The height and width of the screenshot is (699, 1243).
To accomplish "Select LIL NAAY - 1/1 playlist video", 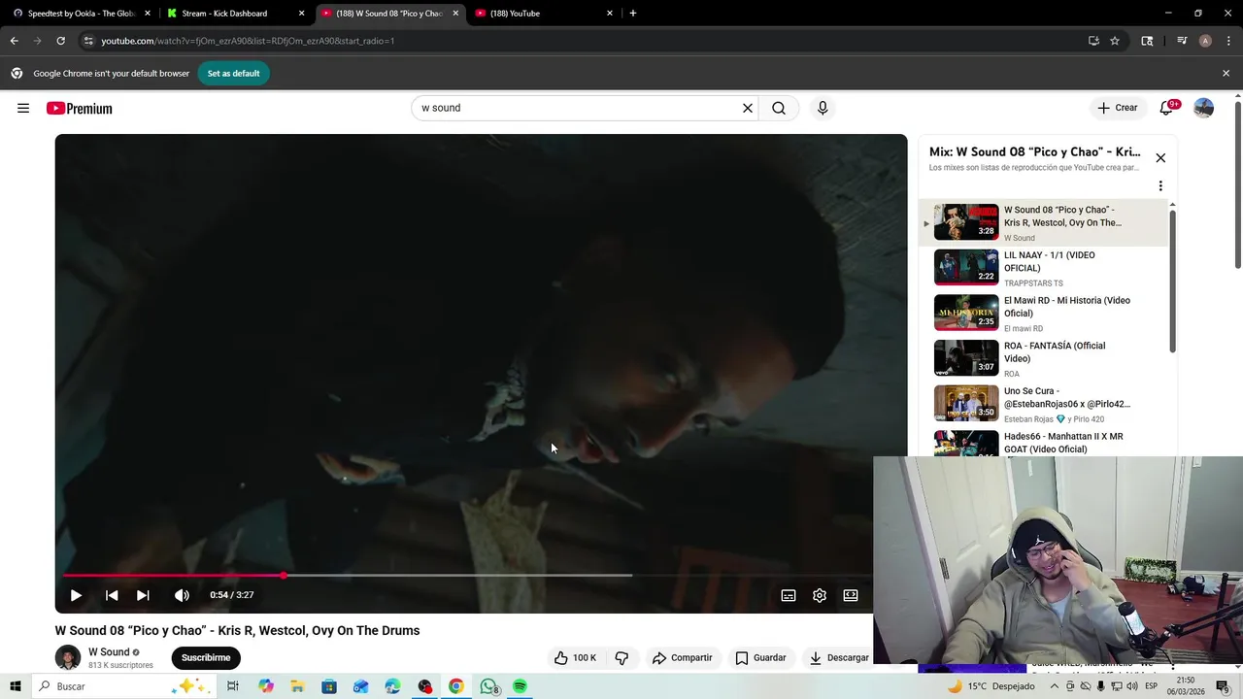I will [x=1043, y=268].
